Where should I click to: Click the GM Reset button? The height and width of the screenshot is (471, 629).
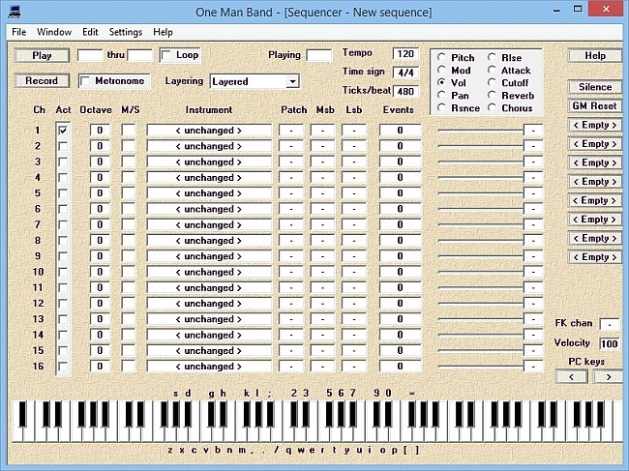point(595,105)
